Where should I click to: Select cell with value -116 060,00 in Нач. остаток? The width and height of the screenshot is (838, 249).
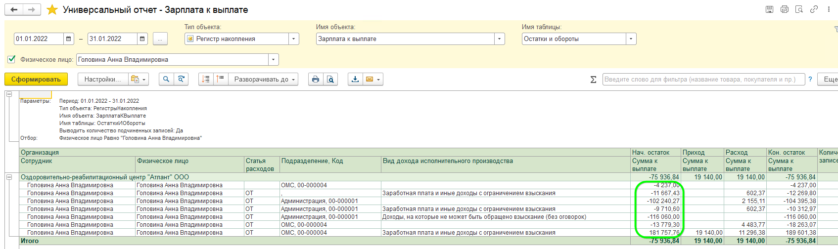pyautogui.click(x=656, y=217)
